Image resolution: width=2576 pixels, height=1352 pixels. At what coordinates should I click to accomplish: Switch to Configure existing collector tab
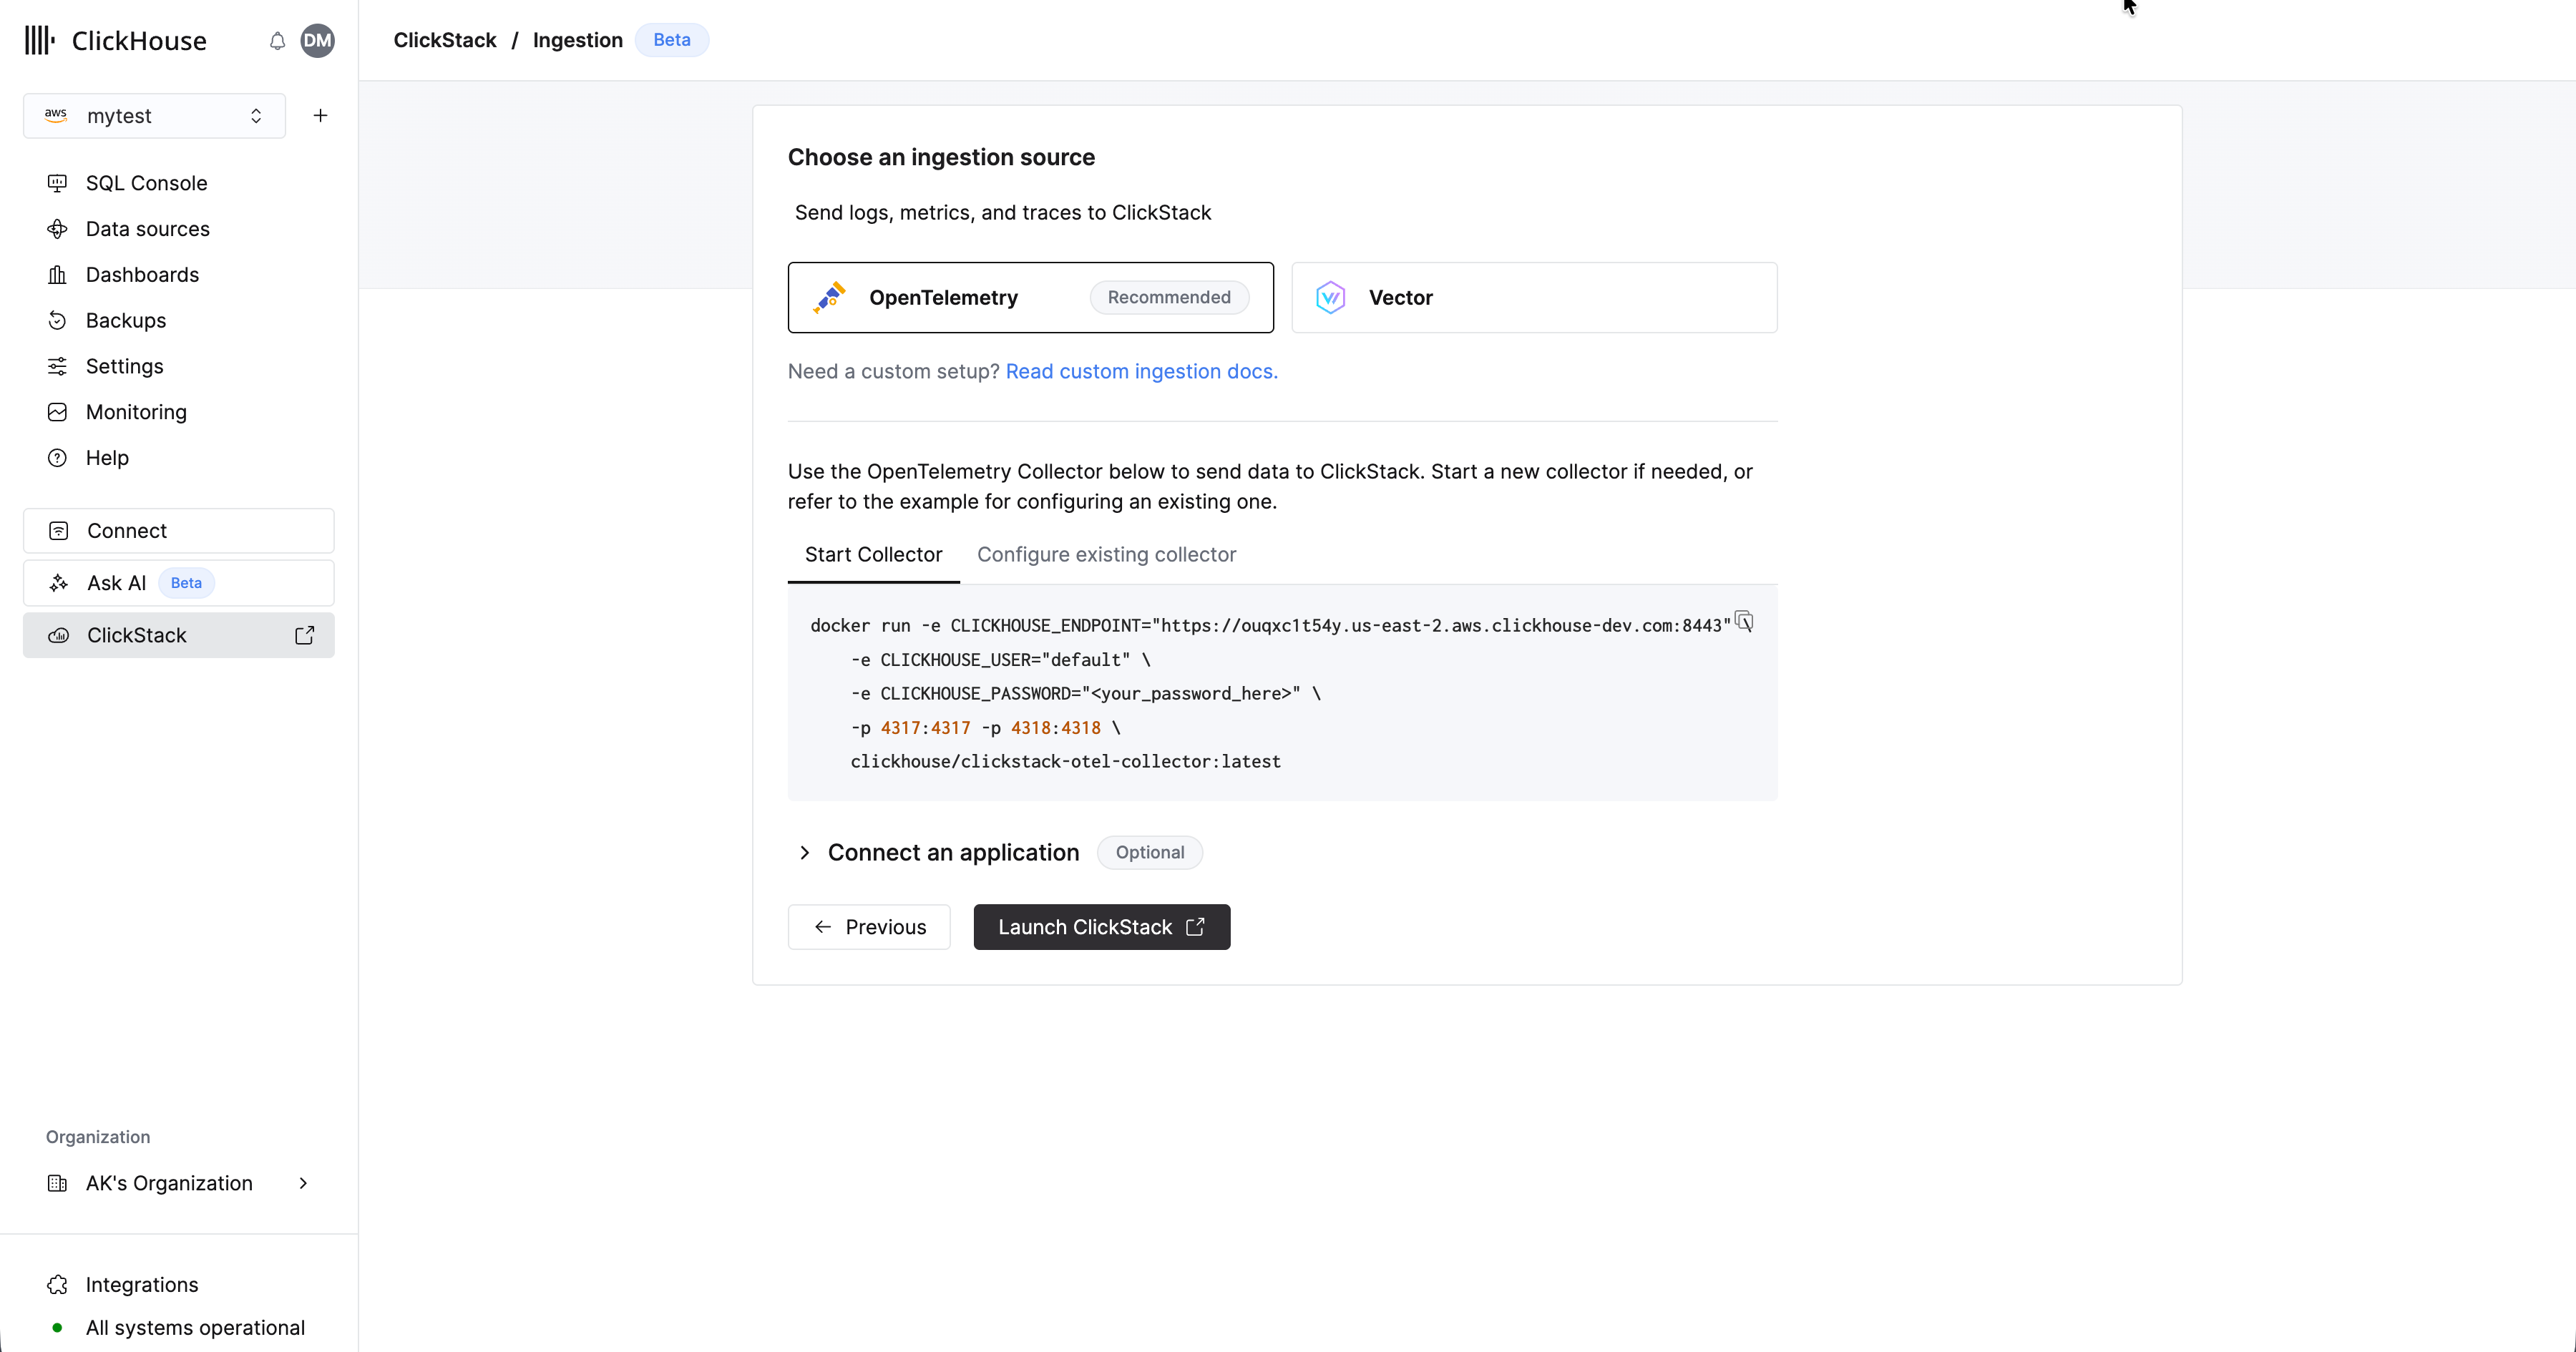point(1106,554)
